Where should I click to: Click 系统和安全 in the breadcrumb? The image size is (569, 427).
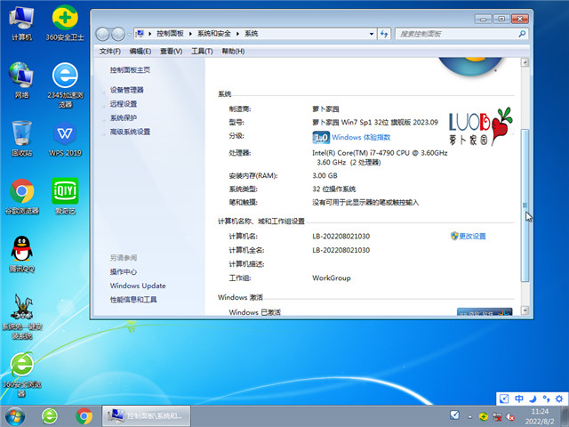click(213, 34)
